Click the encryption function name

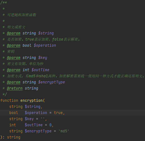pyautogui.click(x=32, y=101)
